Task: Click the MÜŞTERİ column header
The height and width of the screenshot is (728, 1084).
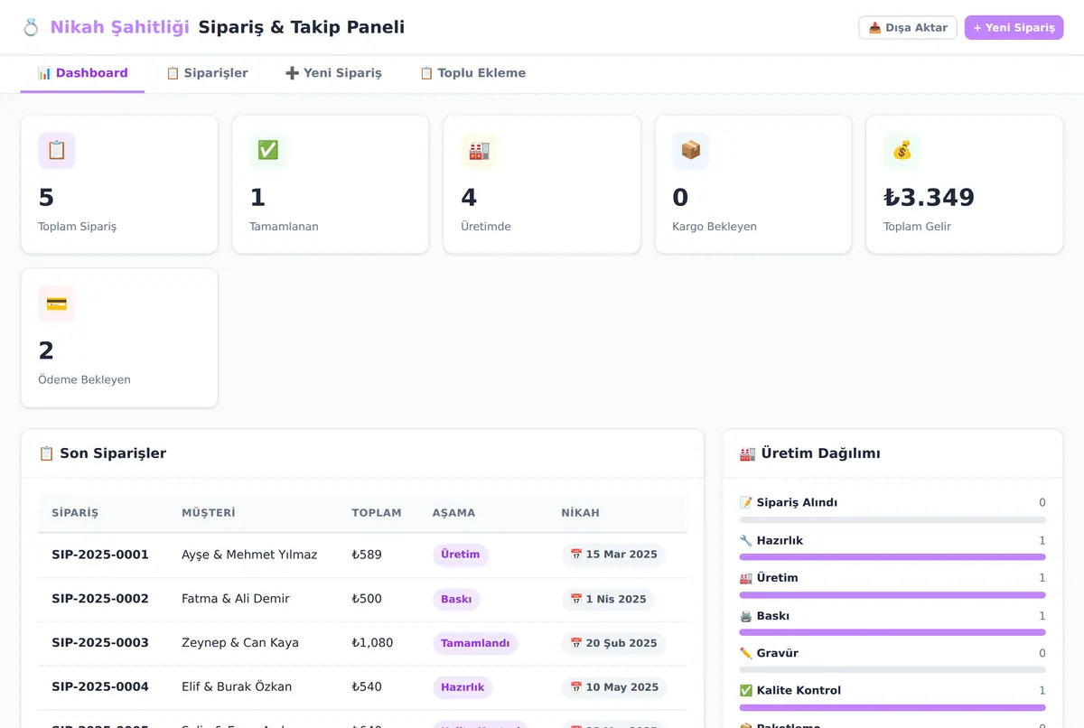Action: [x=209, y=513]
